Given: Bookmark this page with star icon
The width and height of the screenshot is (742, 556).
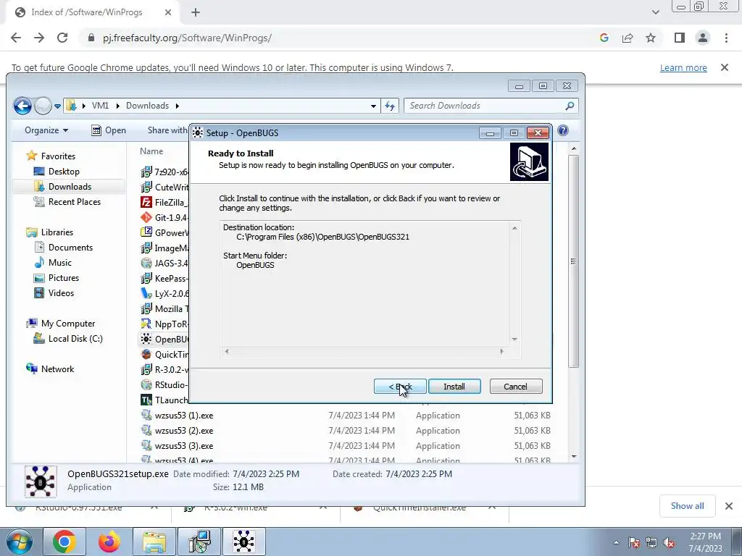Looking at the screenshot, I should tap(651, 38).
